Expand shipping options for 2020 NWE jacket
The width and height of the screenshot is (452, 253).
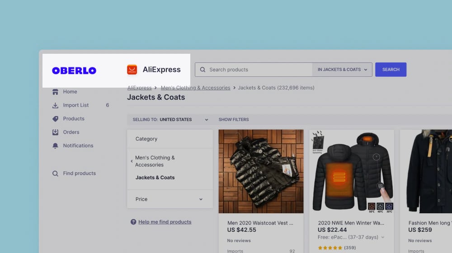[383, 238]
